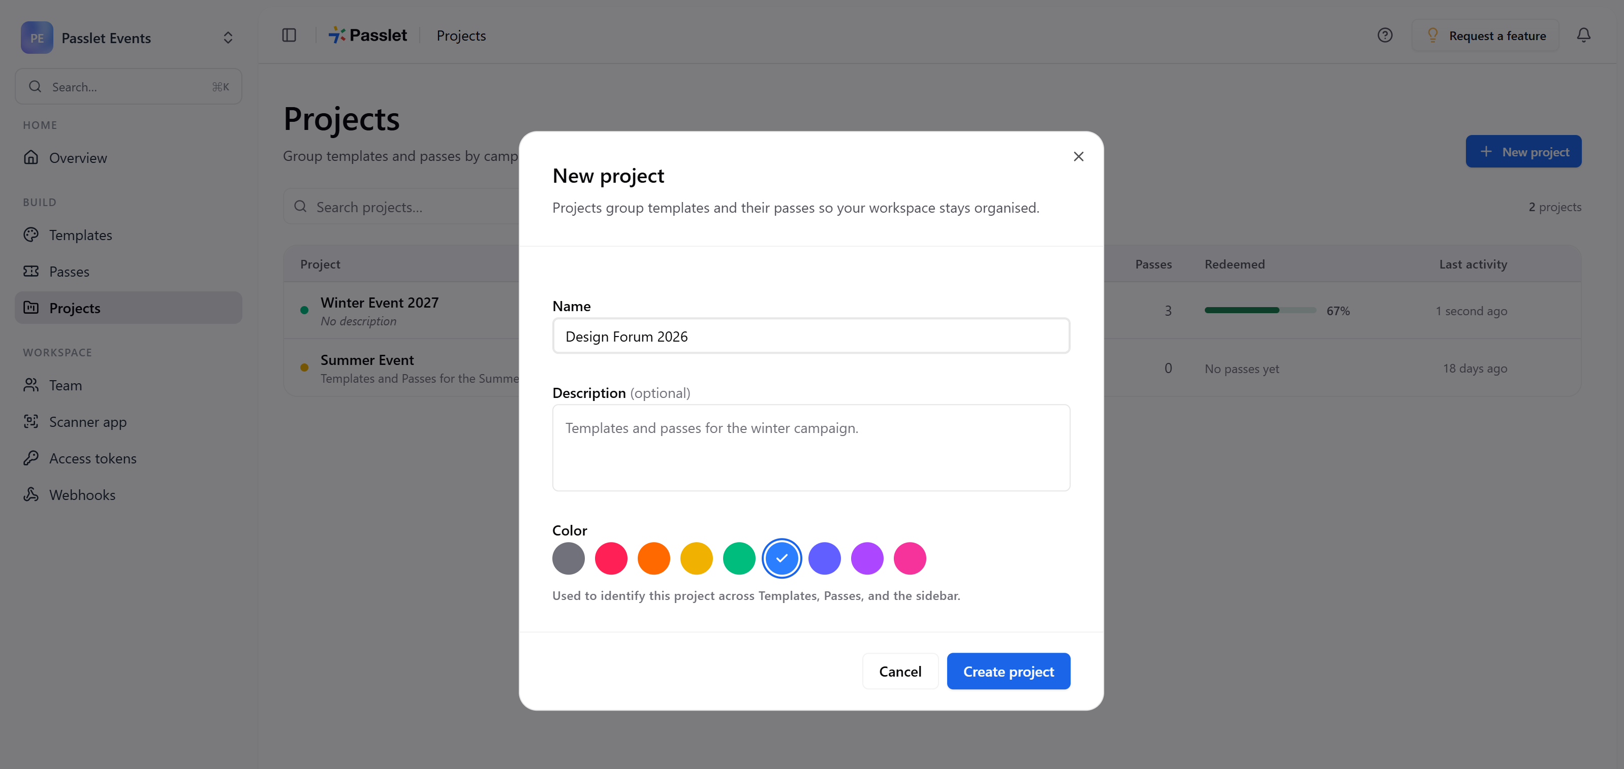This screenshot has height=769, width=1624.
Task: Click Create project button
Action: [1008, 672]
